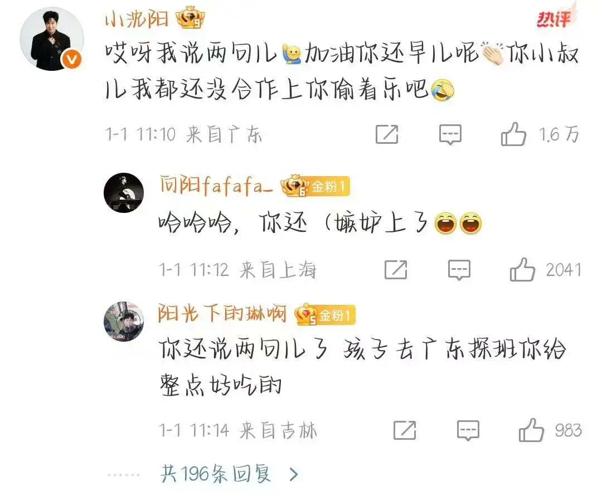The height and width of the screenshot is (495, 602).
Task: Reply to 小沈阳's comment via speech bubble
Action: [x=450, y=134]
